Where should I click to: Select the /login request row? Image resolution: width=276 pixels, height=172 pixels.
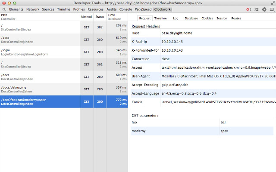pyautogui.click(x=64, y=52)
